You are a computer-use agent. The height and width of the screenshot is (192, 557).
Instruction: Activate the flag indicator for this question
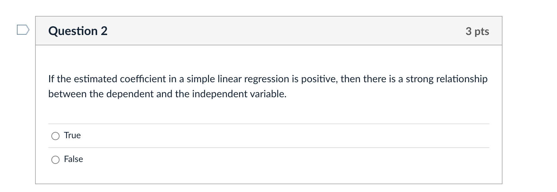pyautogui.click(x=23, y=30)
